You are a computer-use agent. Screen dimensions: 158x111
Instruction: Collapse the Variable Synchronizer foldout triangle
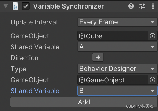pos(6,6)
